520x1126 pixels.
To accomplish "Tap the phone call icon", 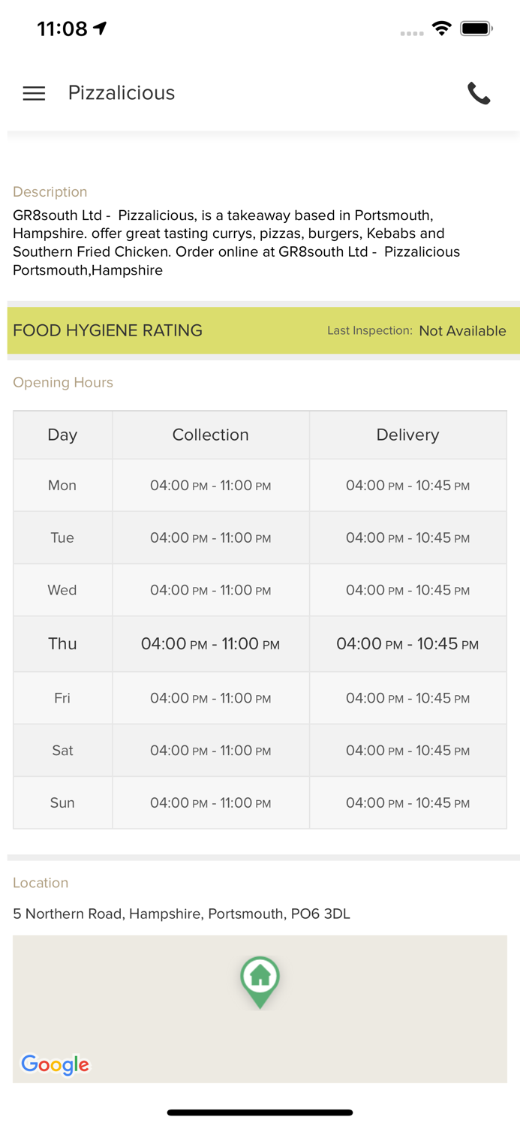I will coord(479,93).
